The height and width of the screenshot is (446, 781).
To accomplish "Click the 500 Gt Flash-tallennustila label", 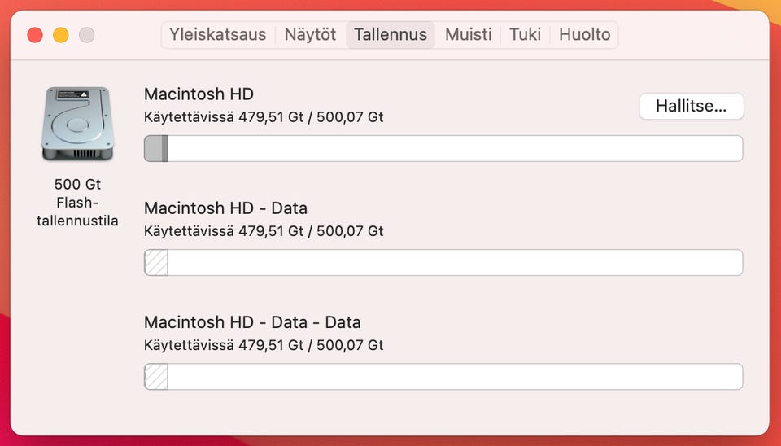I will [x=78, y=203].
